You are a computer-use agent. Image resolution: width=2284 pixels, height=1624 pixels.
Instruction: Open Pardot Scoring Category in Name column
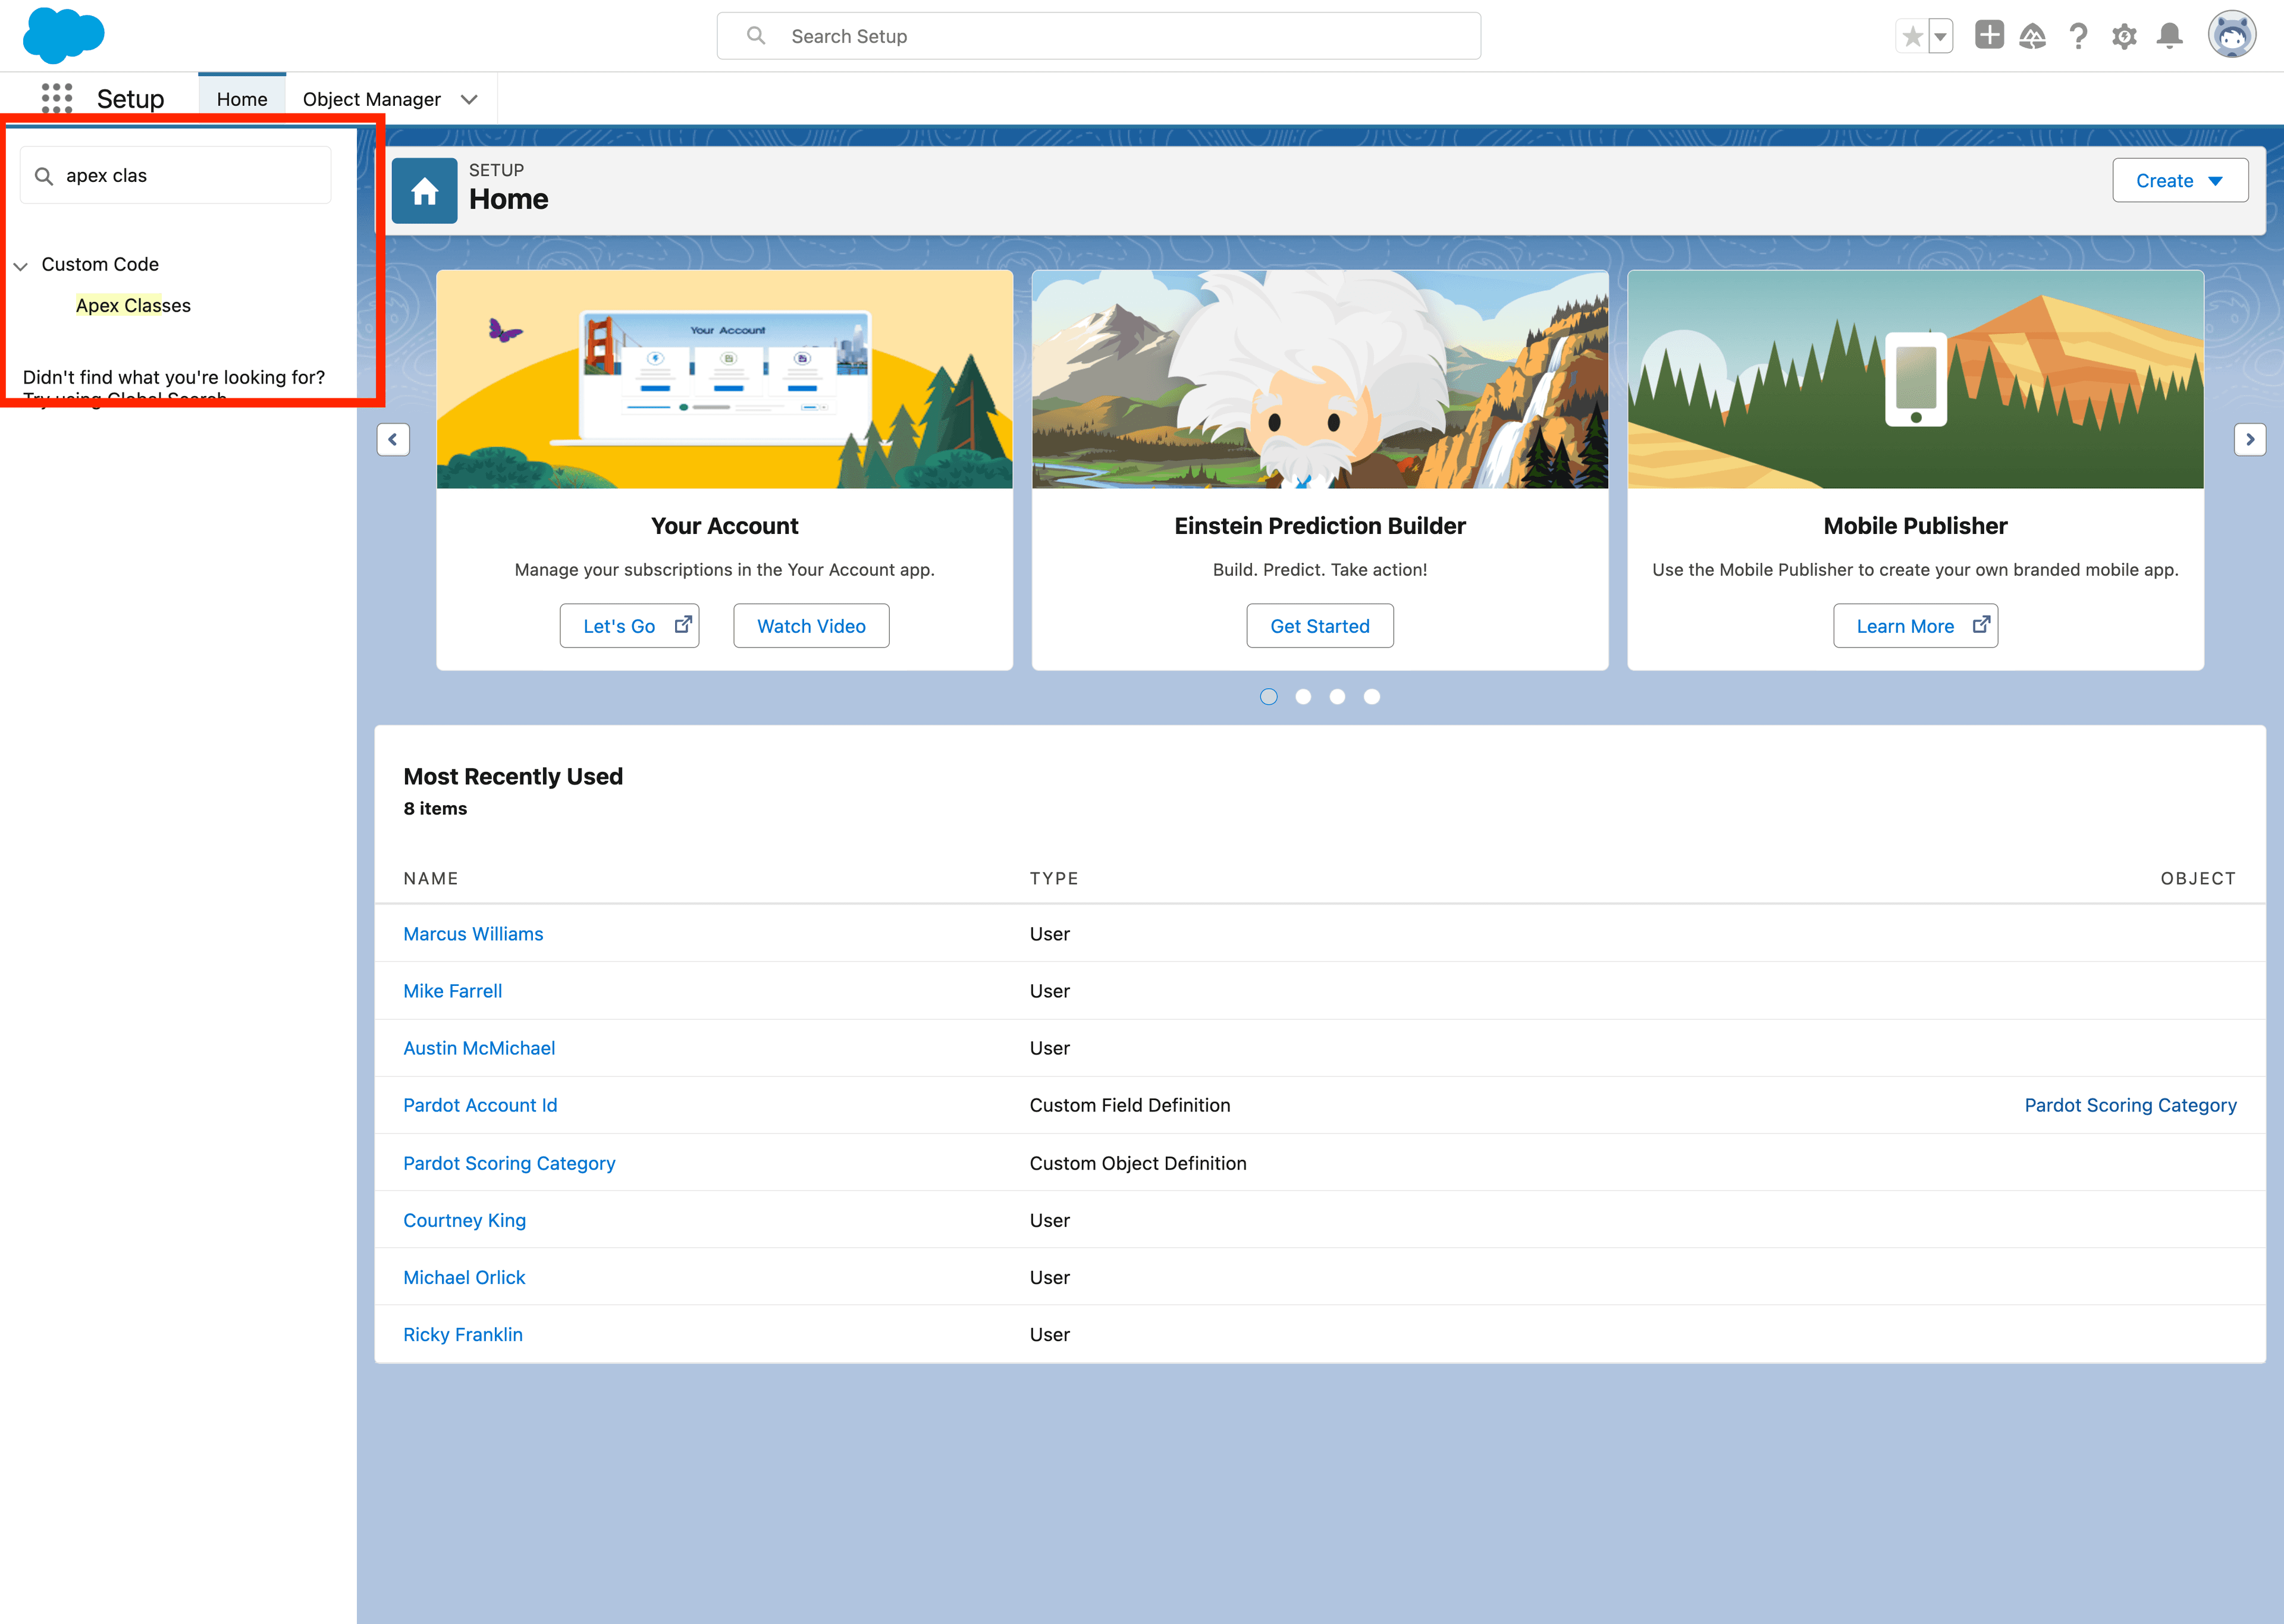click(509, 1163)
